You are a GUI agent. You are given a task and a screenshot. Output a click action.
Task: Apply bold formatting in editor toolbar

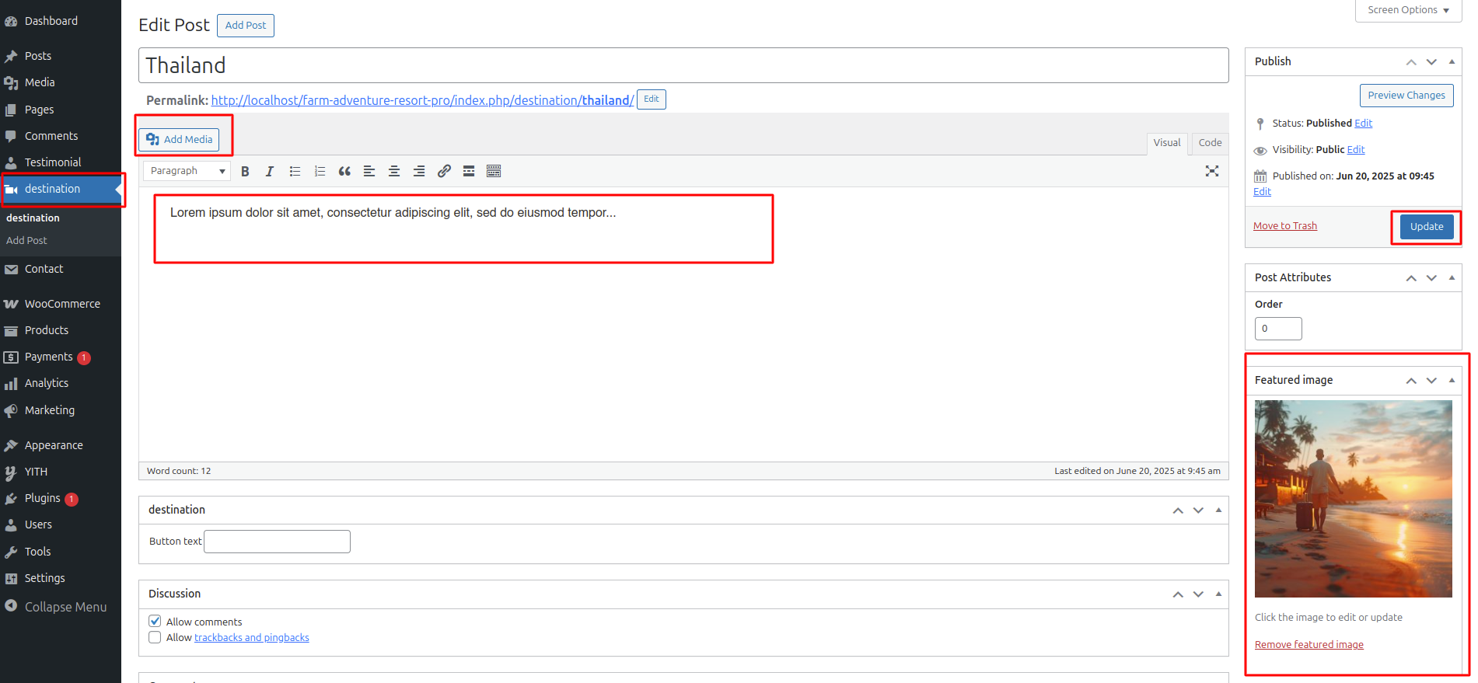coord(245,172)
